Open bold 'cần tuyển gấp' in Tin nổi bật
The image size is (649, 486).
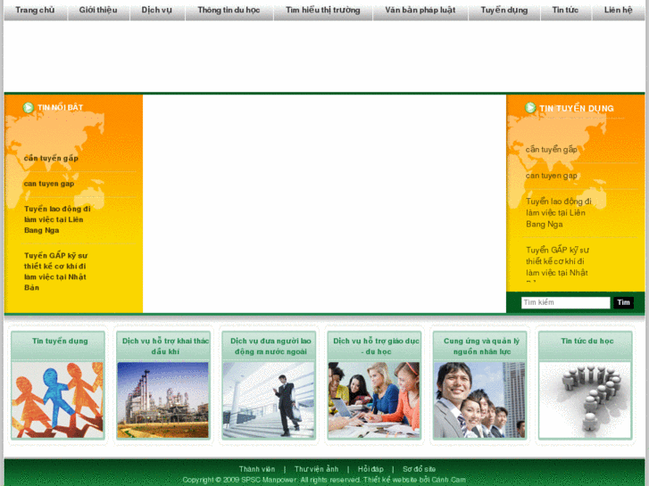pos(51,158)
